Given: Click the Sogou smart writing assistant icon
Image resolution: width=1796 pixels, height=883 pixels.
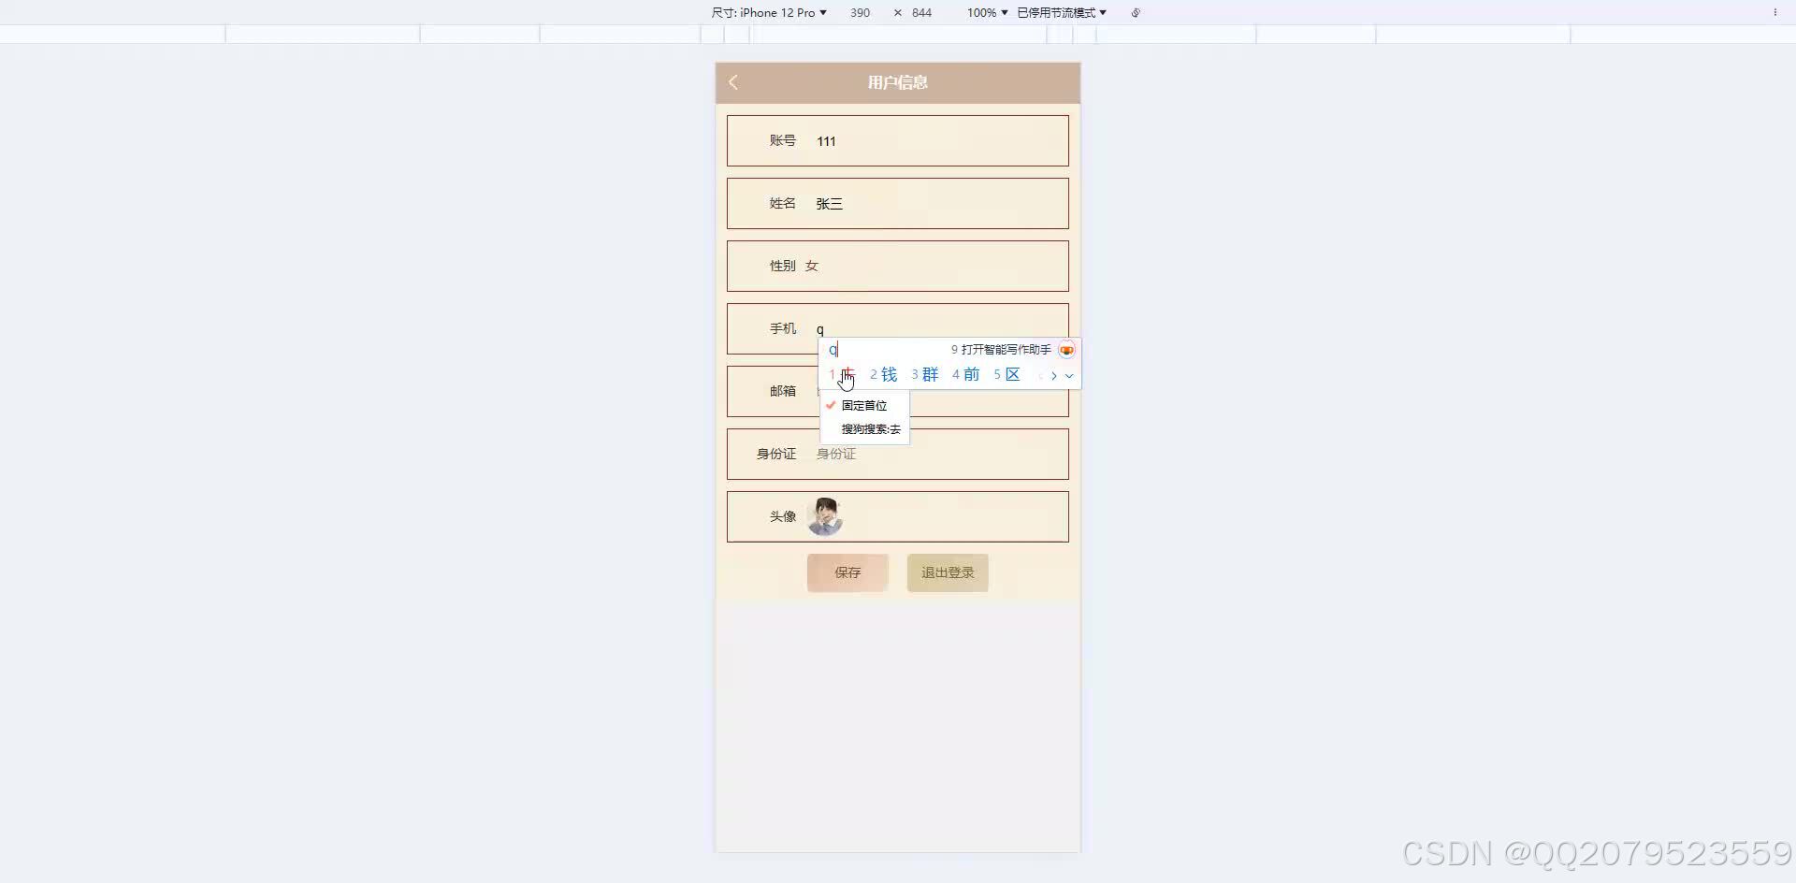Looking at the screenshot, I should 1066,349.
